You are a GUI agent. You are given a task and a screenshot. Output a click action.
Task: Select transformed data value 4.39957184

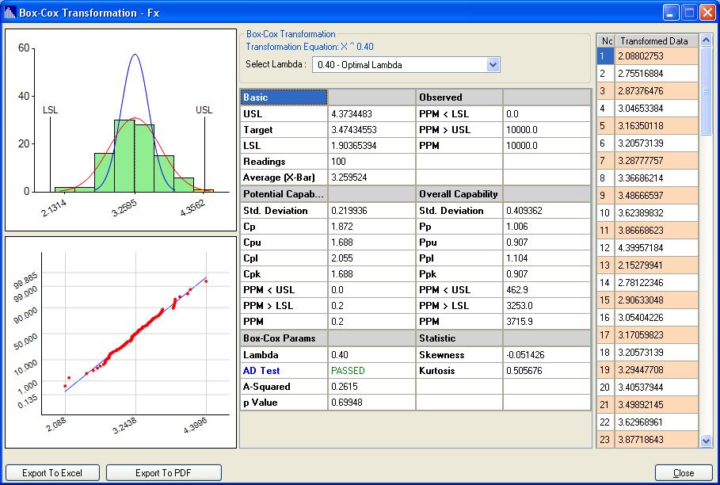[656, 248]
